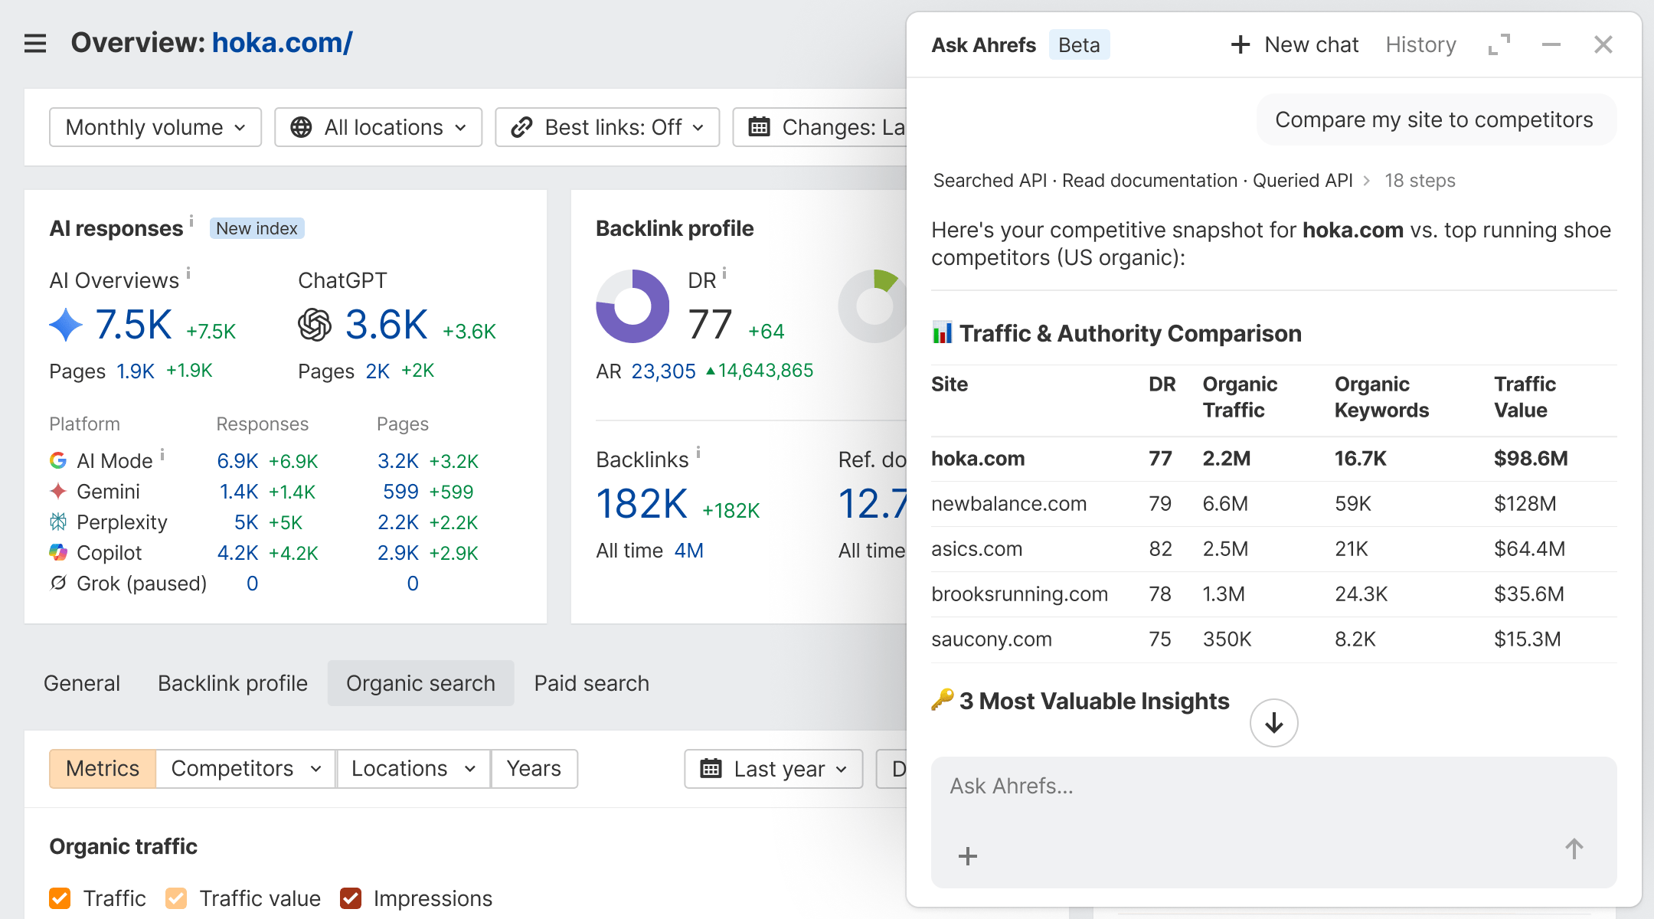Expand the 18 steps details
The width and height of the screenshot is (1654, 919).
(x=1420, y=181)
